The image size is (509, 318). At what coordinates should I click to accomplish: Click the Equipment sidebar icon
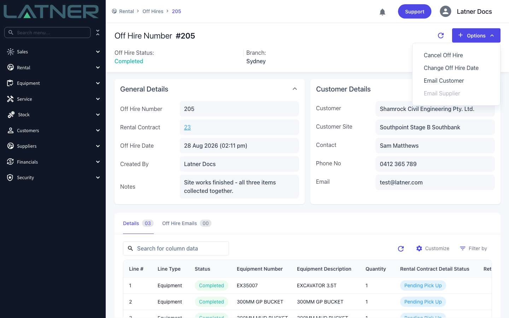[x=10, y=83]
